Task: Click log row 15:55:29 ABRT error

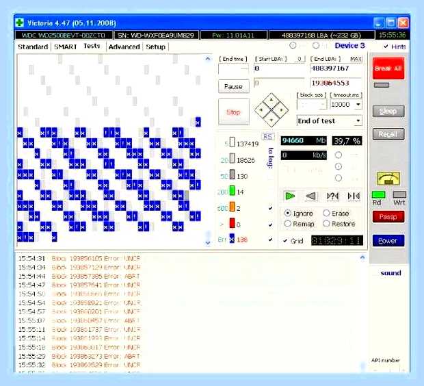Action: coord(79,356)
